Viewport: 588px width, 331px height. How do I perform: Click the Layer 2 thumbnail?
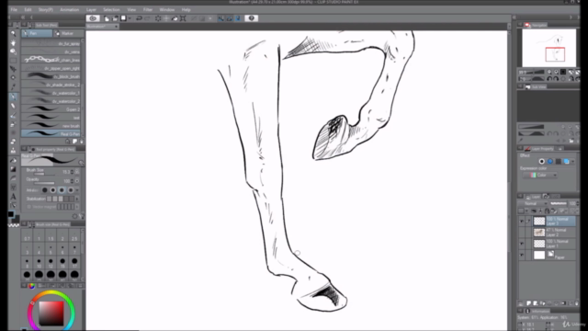tap(539, 233)
